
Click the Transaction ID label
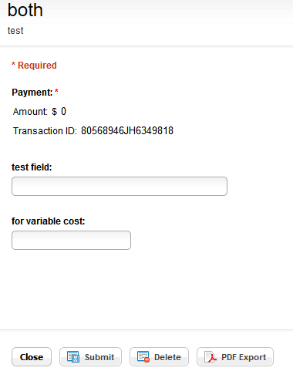[x=45, y=131]
